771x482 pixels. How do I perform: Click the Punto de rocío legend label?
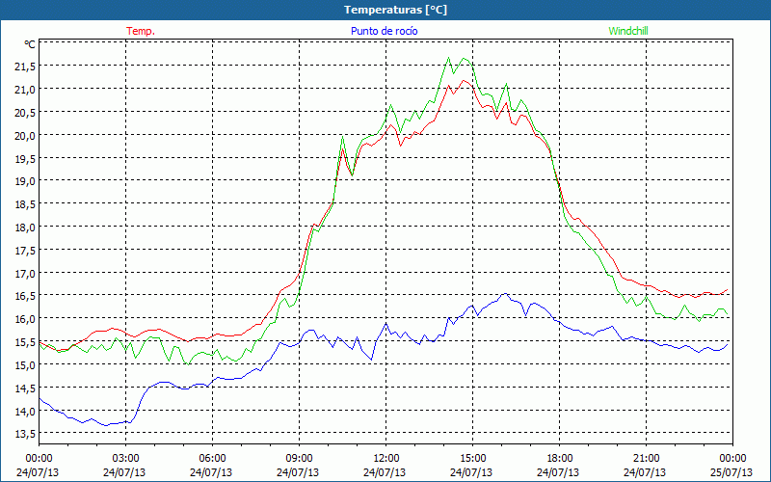[x=384, y=31]
